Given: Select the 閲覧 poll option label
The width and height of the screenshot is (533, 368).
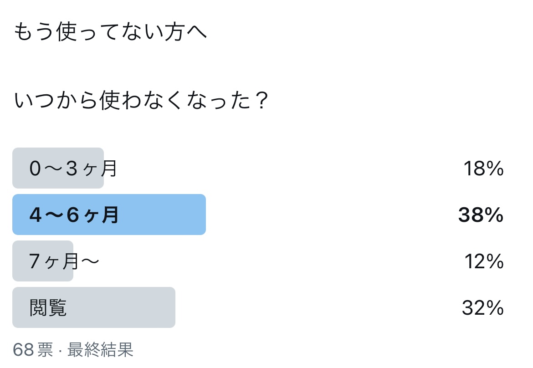Looking at the screenshot, I should point(48,308).
